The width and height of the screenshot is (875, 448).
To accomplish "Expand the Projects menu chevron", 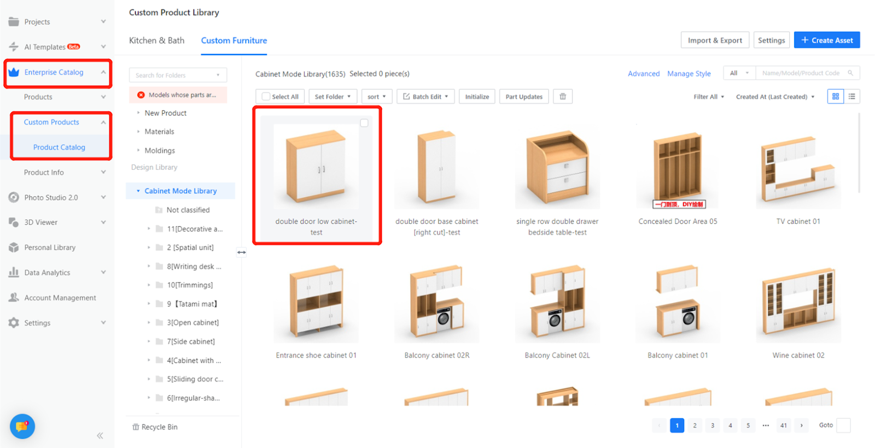I will click(x=103, y=22).
